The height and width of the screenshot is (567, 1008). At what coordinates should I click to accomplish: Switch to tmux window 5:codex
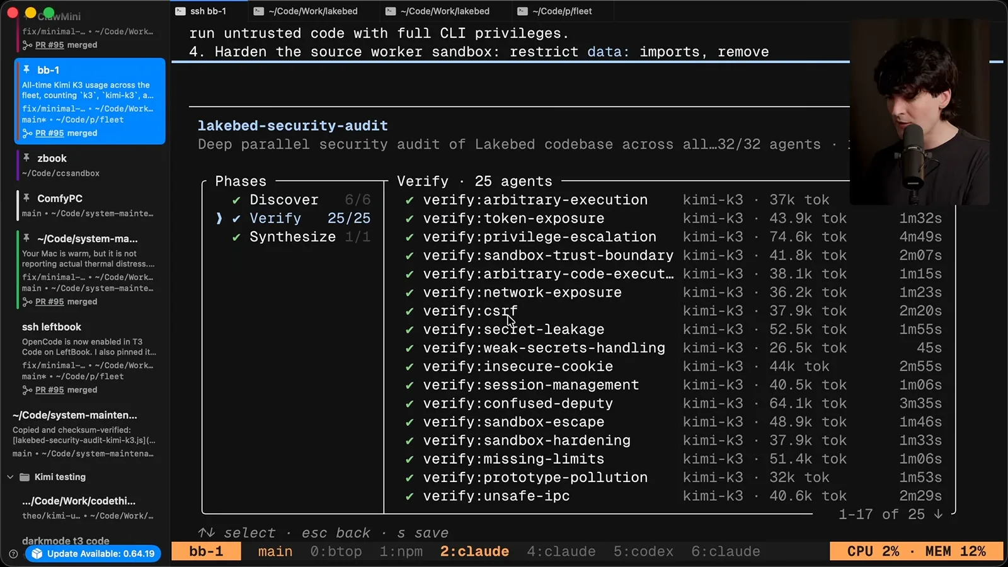point(643,551)
